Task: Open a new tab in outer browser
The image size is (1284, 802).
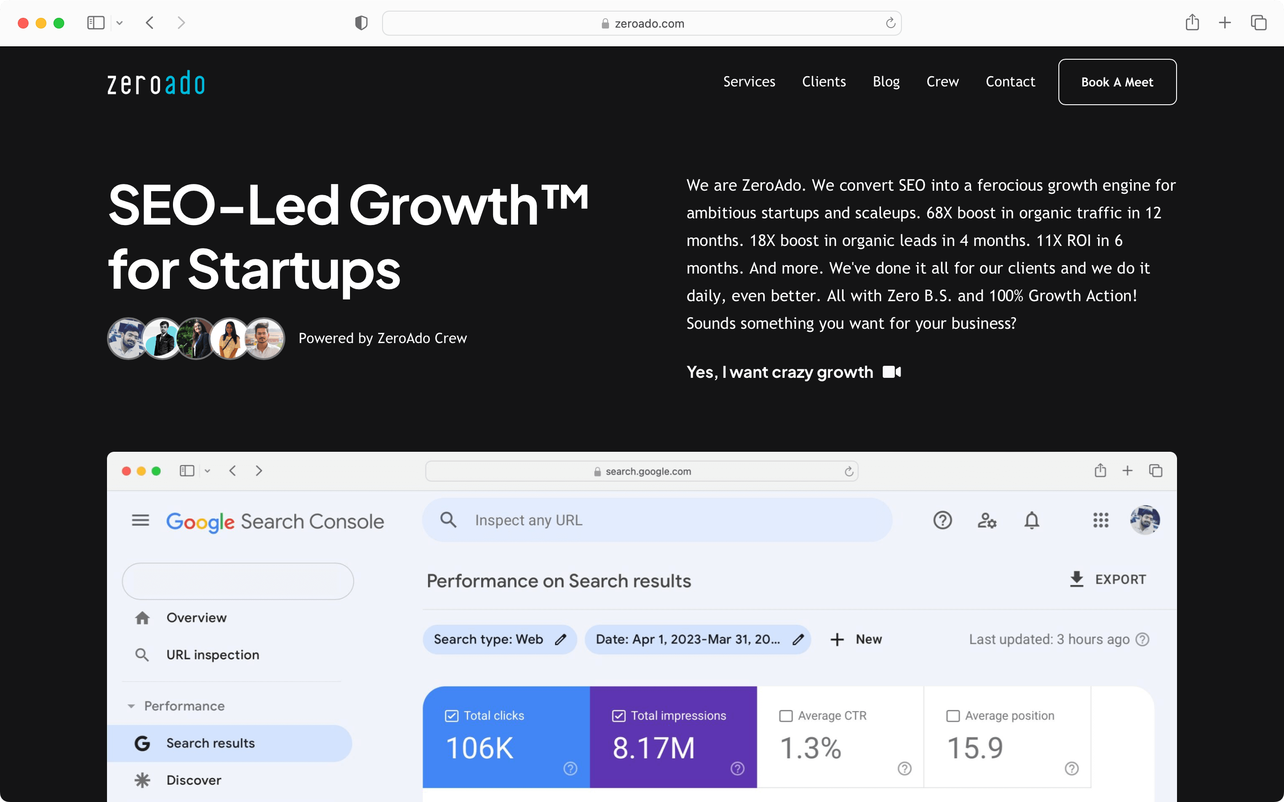Action: click(1225, 23)
